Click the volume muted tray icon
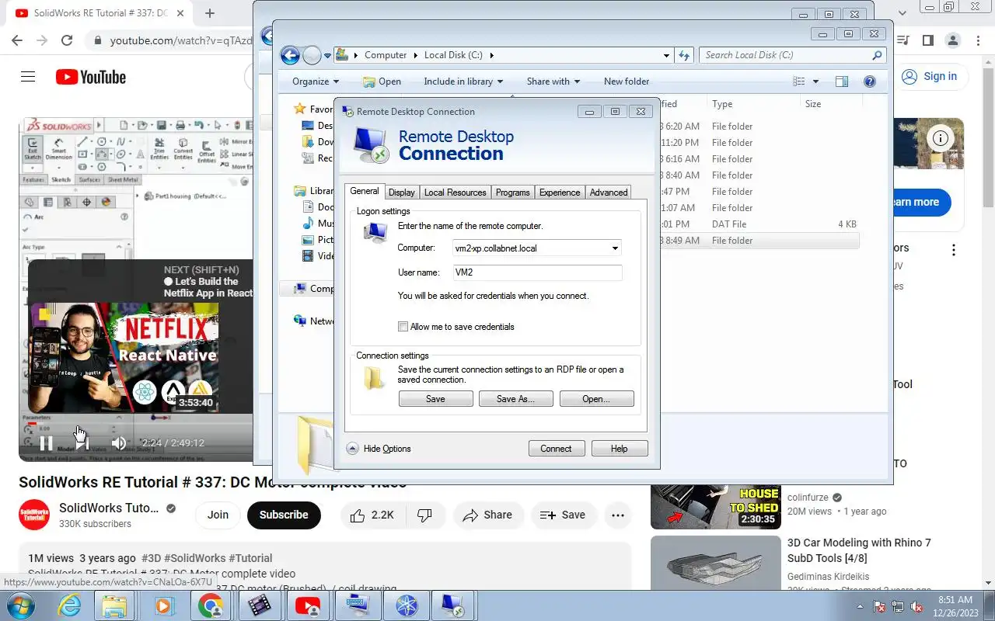995x621 pixels. (x=917, y=606)
